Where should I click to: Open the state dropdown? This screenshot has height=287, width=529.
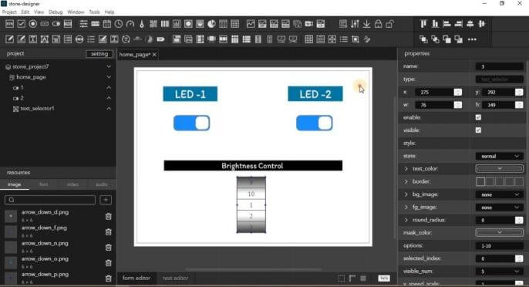500,156
